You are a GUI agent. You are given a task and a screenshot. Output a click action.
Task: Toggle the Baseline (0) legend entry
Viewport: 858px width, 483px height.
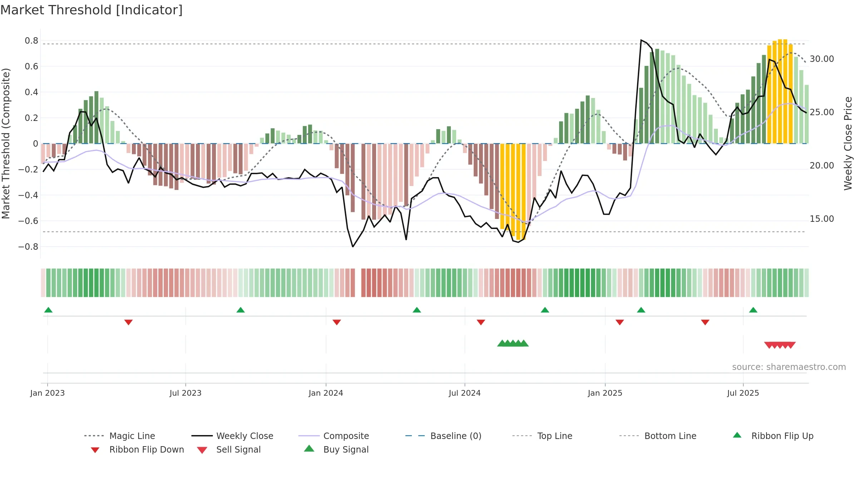click(x=443, y=436)
